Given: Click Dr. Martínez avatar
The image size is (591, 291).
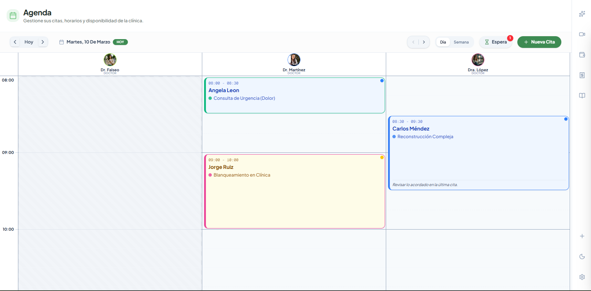Looking at the screenshot, I should pyautogui.click(x=294, y=60).
